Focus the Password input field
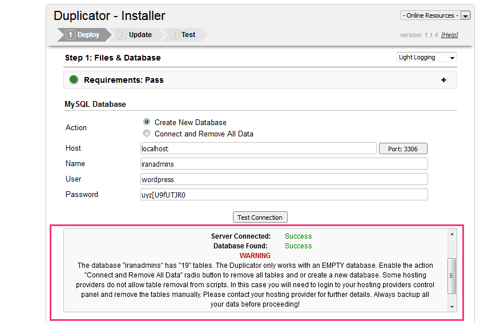This screenshot has width=496, height=322. pos(284,195)
